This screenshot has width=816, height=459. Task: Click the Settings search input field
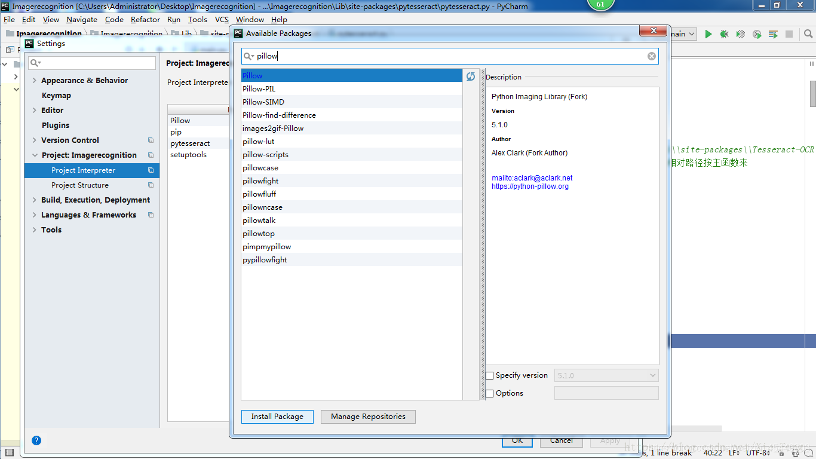93,63
